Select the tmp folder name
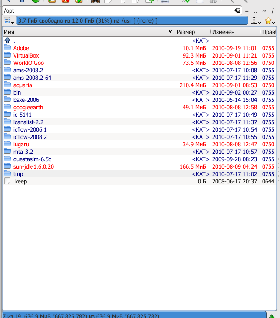The image size is (280, 318). (18, 174)
